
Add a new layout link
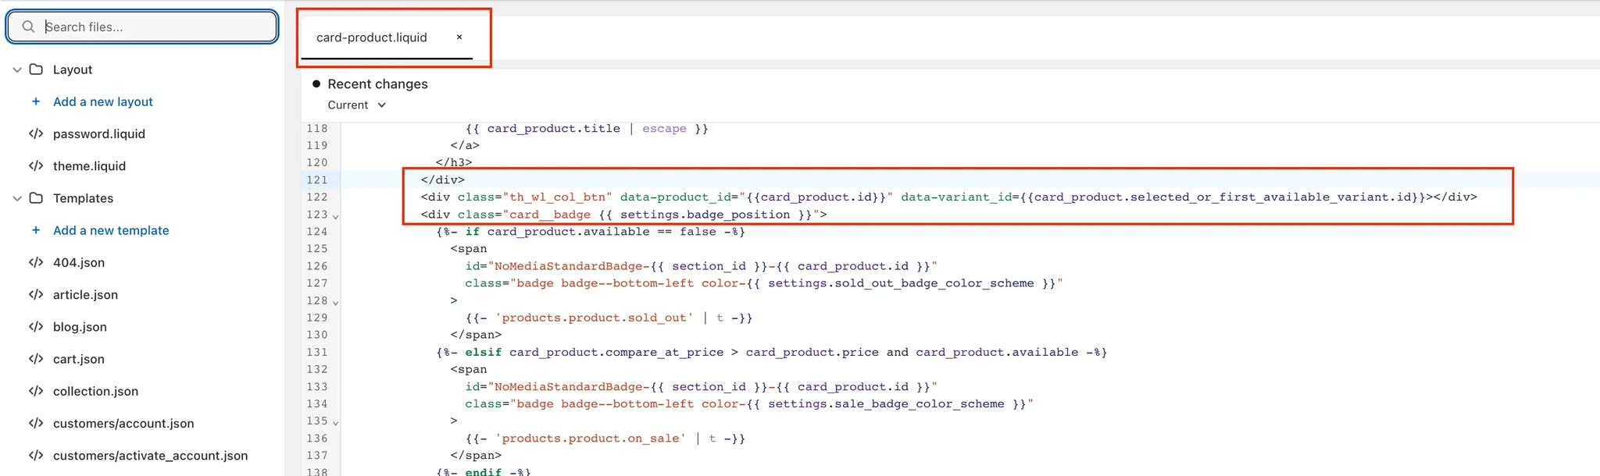[x=103, y=101]
